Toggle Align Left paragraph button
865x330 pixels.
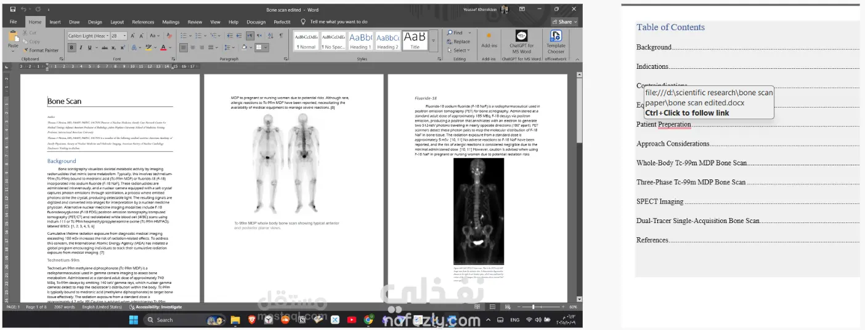point(184,47)
